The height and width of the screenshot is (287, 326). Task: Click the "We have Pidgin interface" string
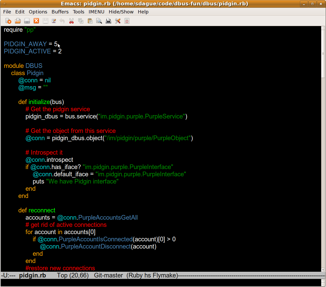82,181
